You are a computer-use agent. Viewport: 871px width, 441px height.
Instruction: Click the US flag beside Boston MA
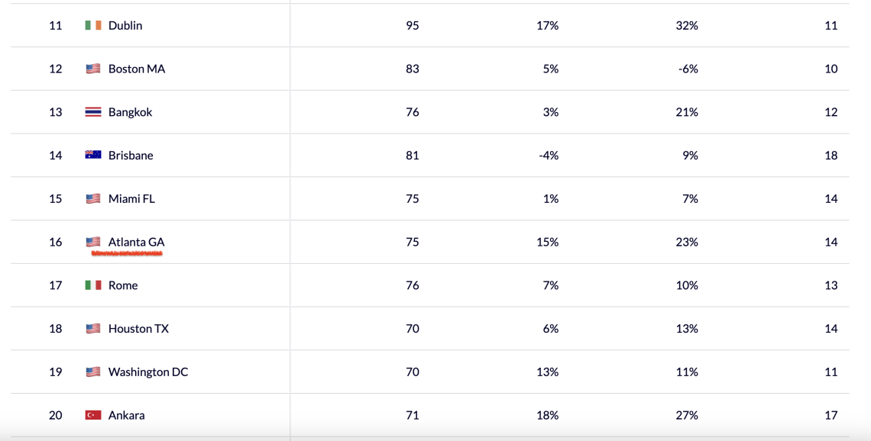tap(93, 69)
